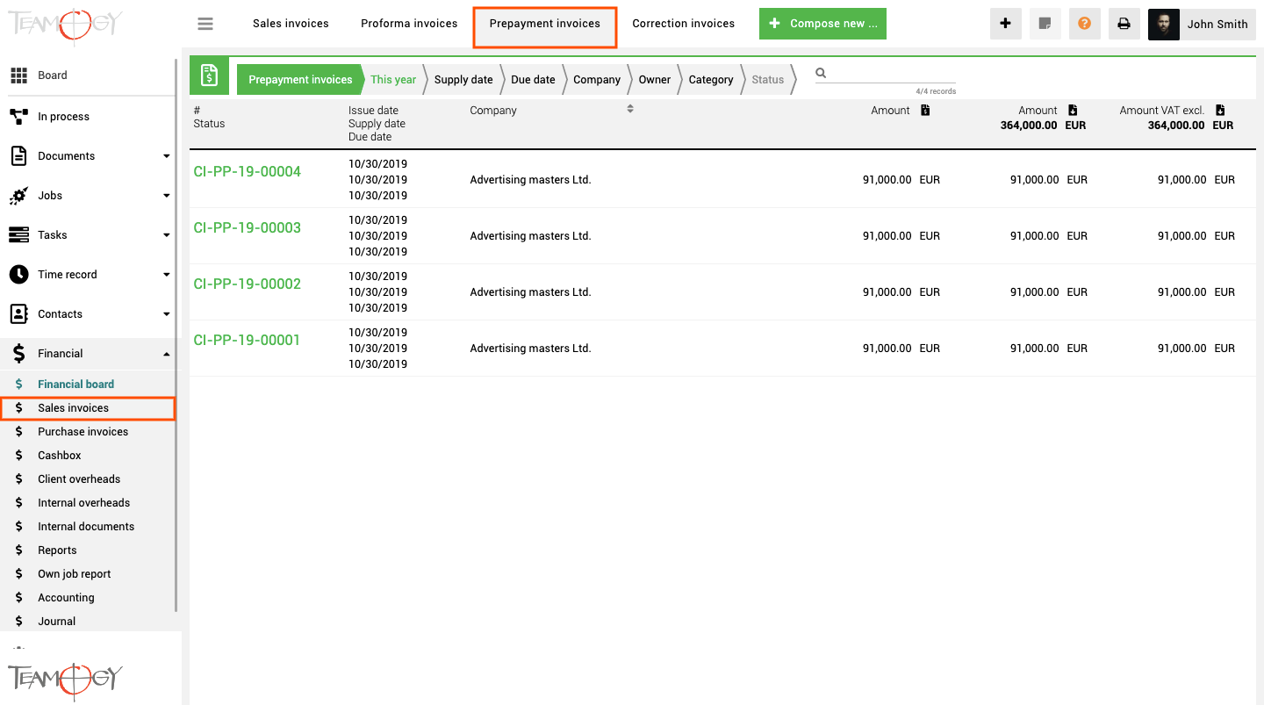This screenshot has height=705, width=1264.
Task: Open Purchase invoices in the sidebar
Action: (x=83, y=432)
